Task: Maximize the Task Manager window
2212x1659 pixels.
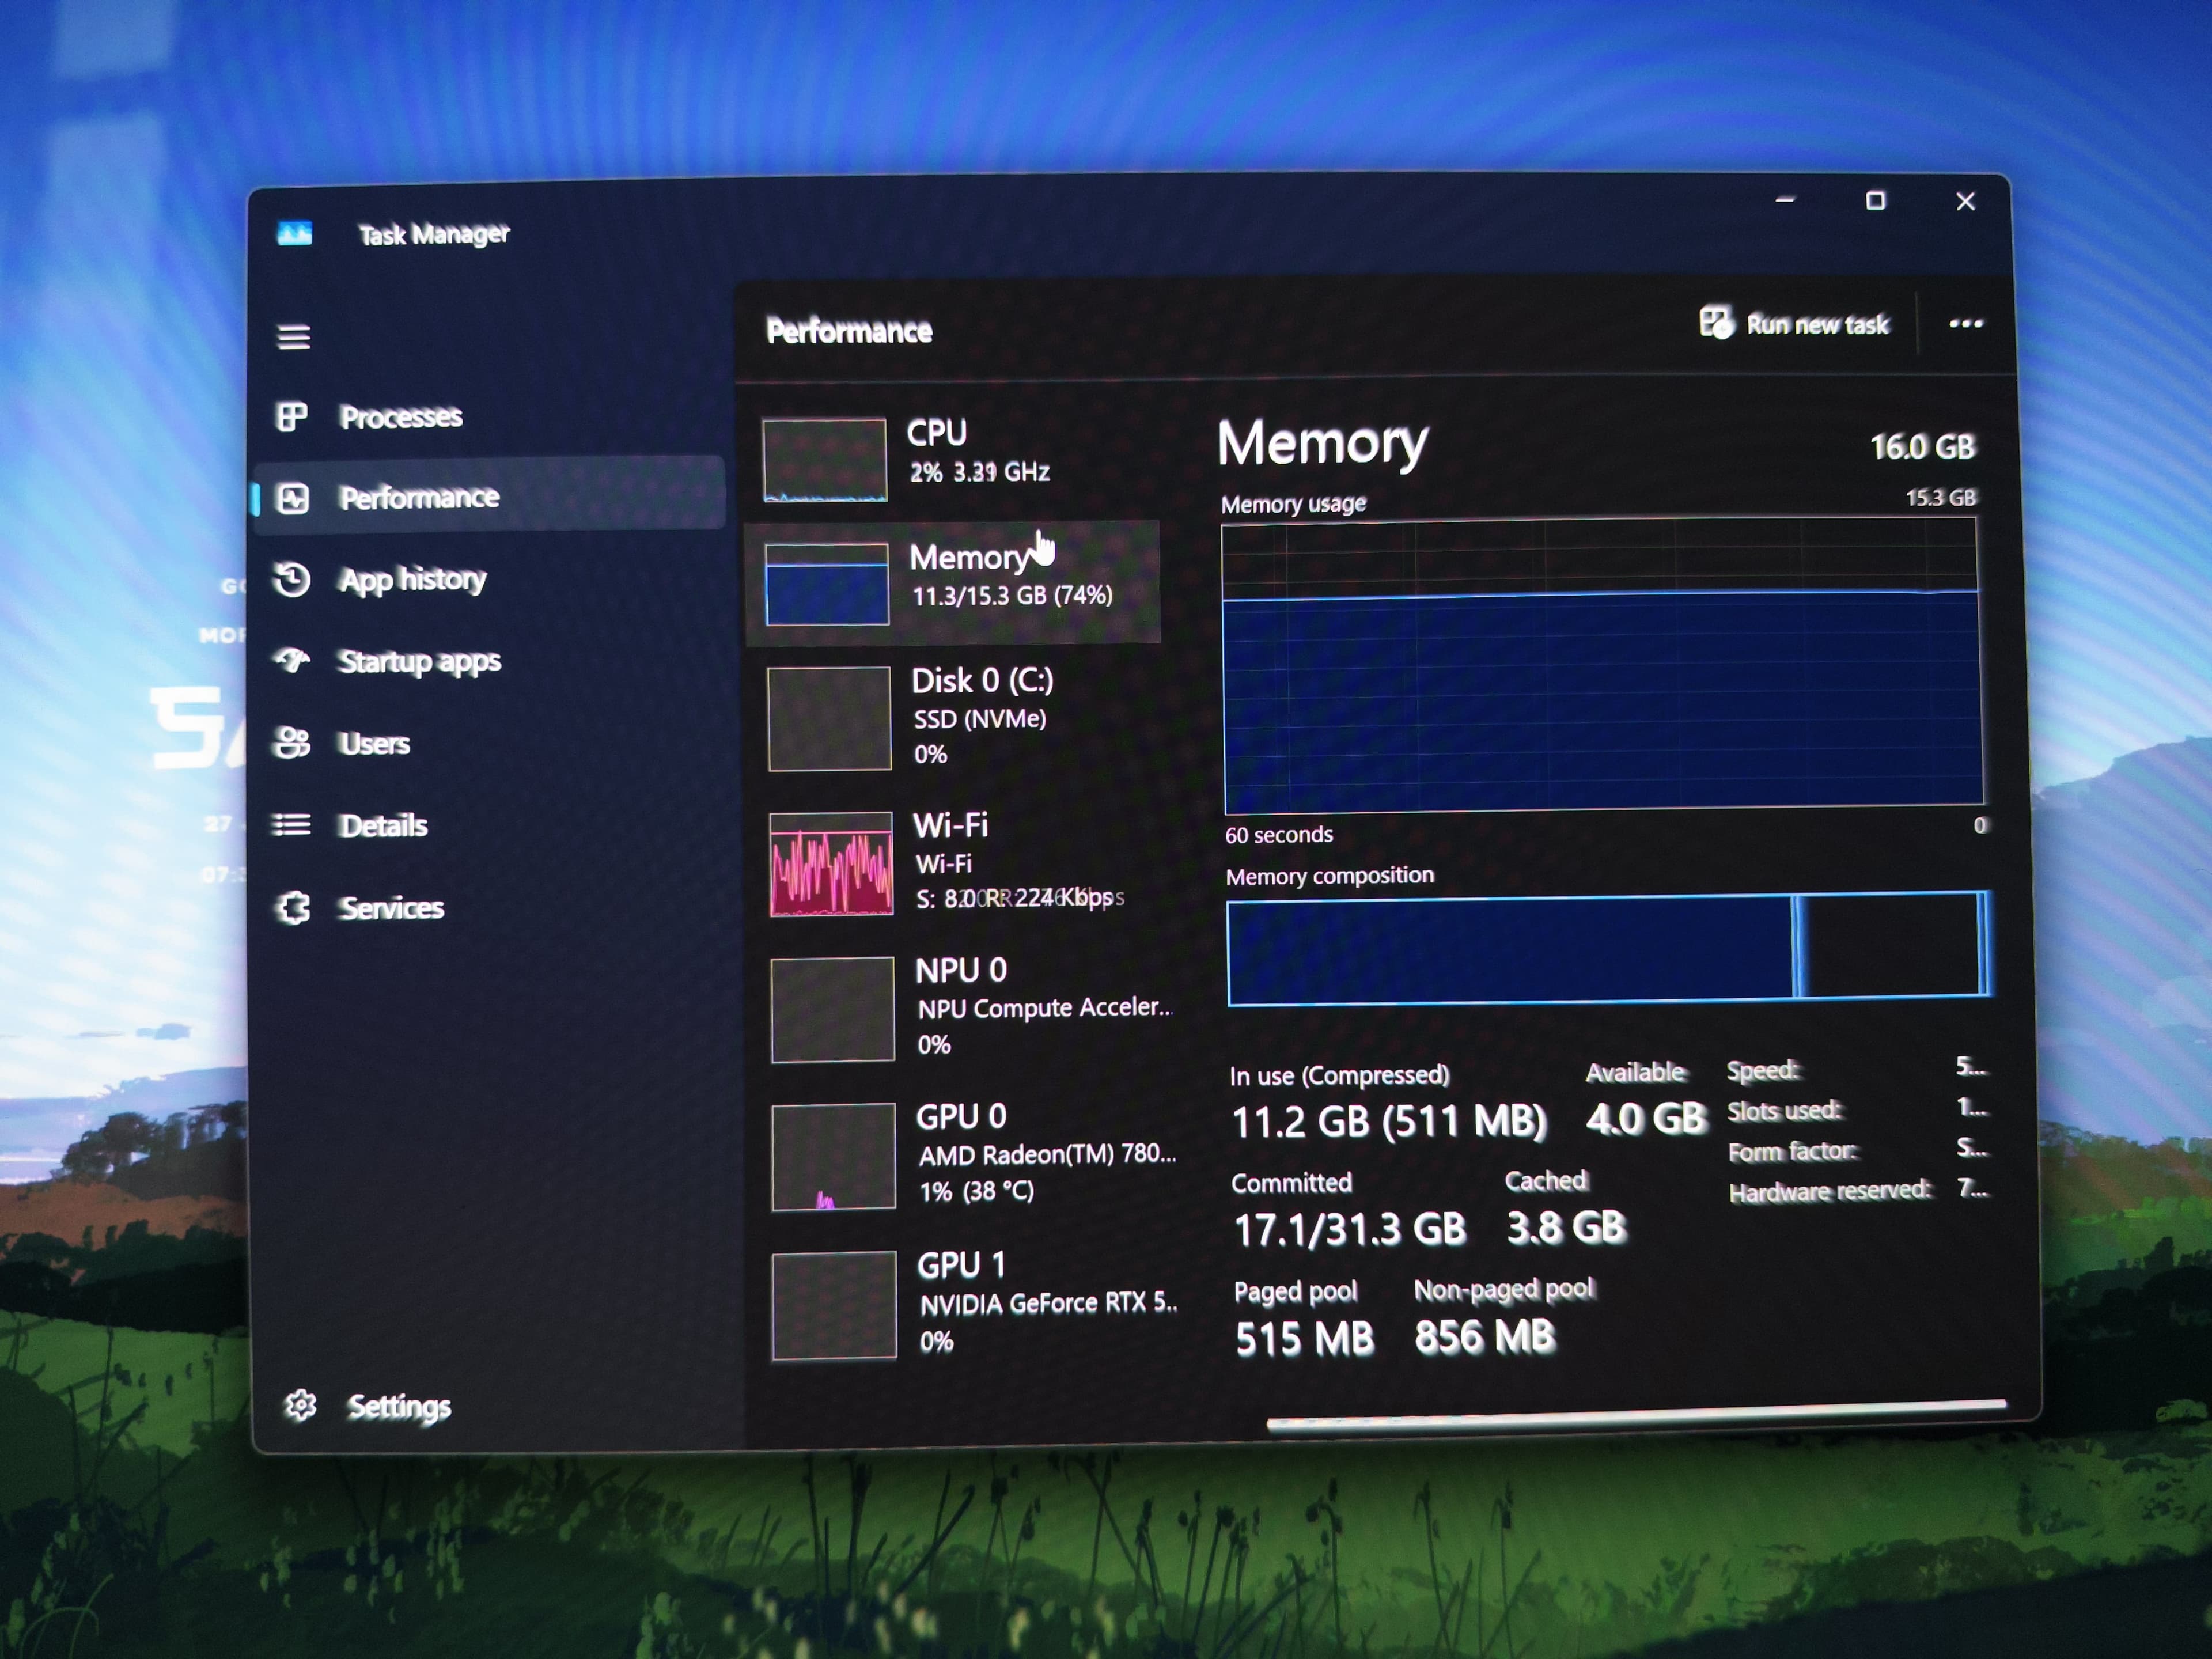Action: coord(1875,201)
